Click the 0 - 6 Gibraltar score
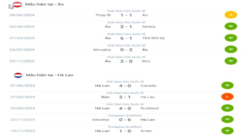 pyautogui.click(x=125, y=120)
